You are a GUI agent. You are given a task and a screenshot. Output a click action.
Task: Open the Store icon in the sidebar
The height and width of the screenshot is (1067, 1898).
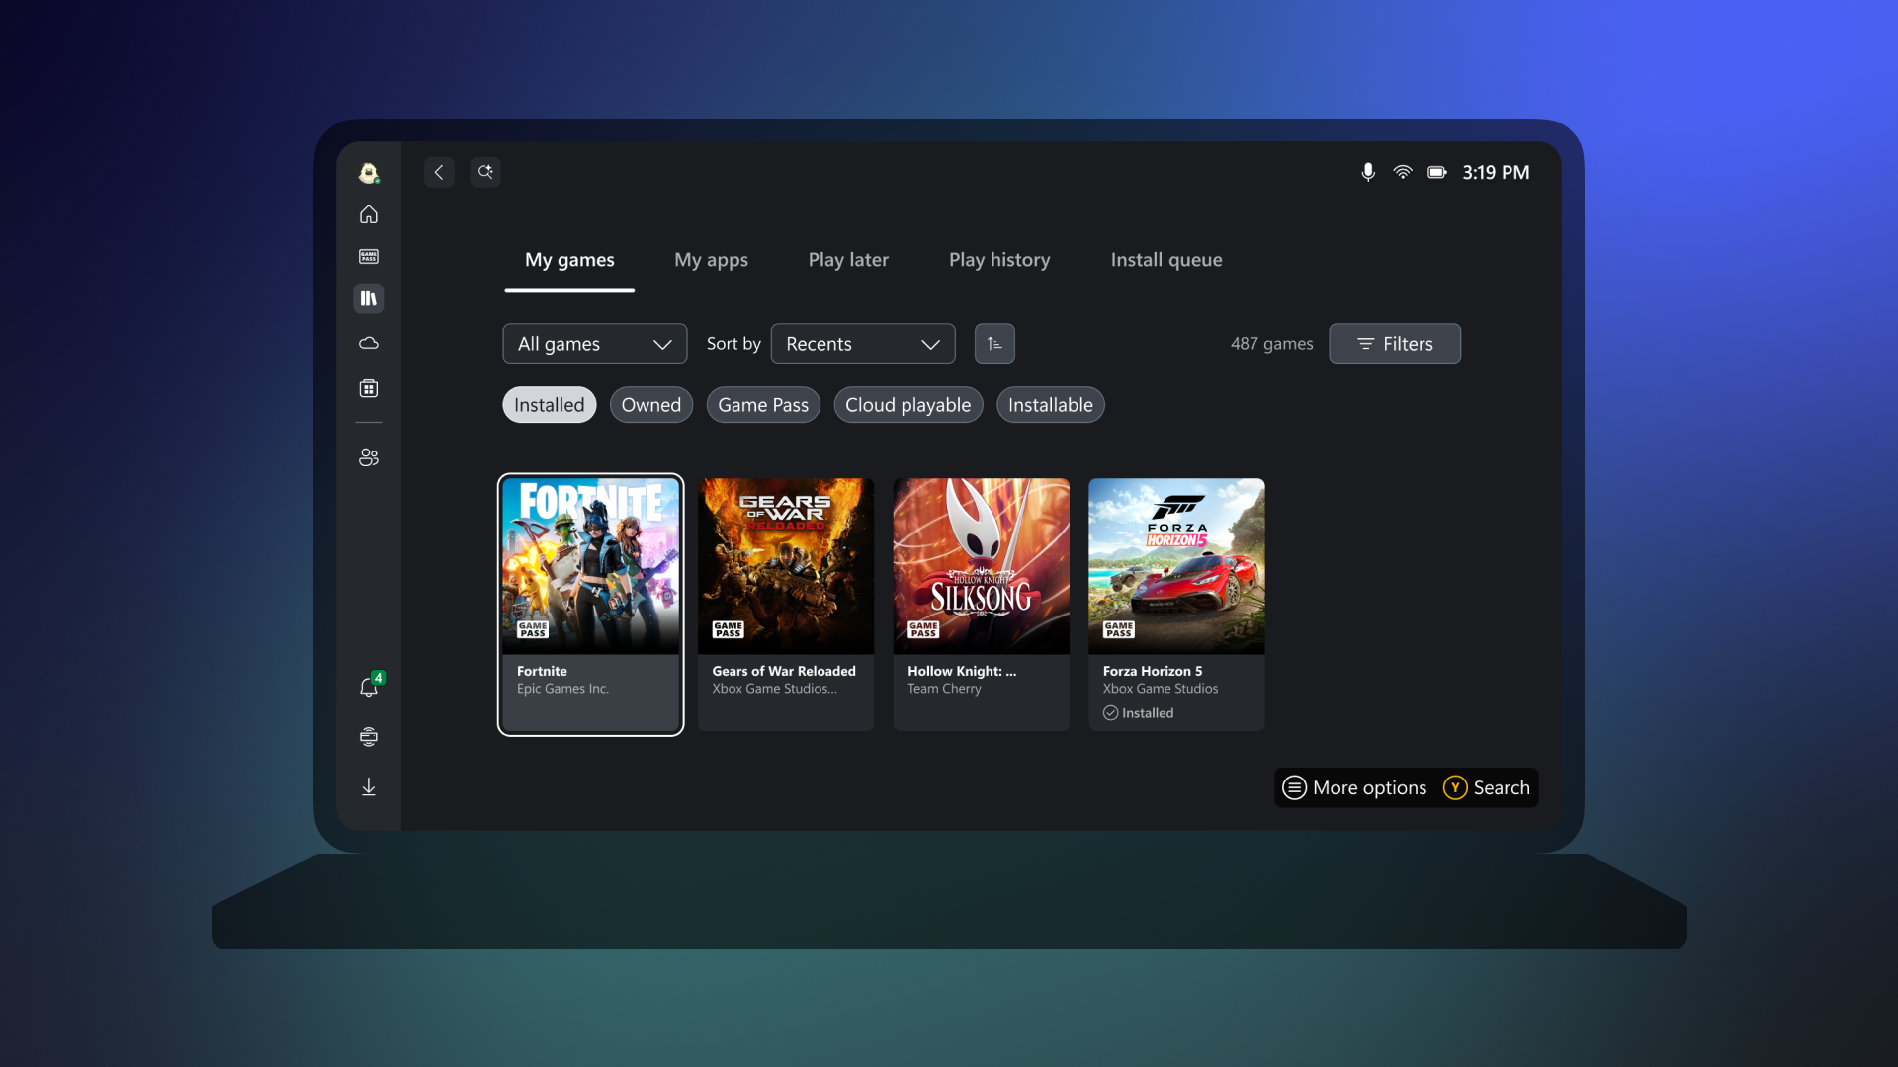368,387
